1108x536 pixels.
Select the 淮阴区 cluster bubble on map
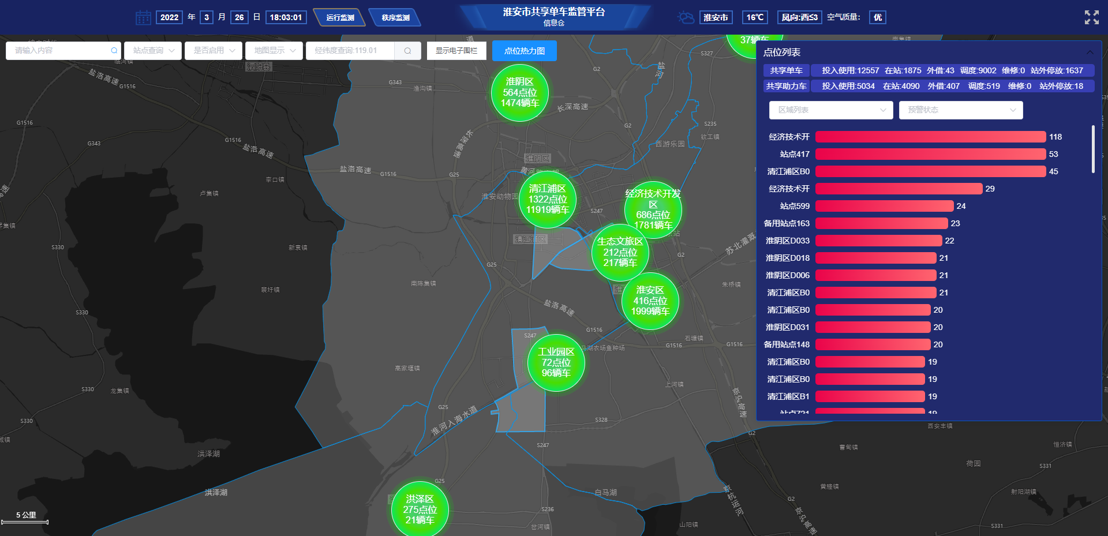(520, 92)
